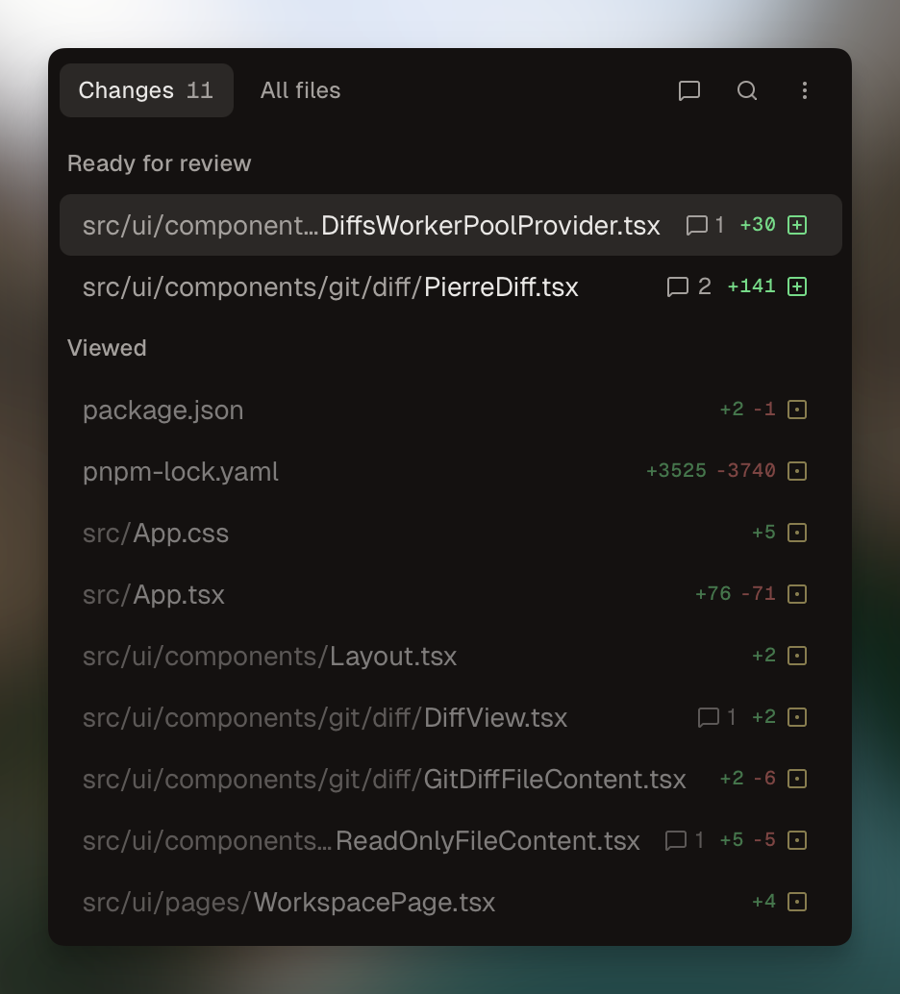Mark DiffsWorkerPoolProvider.tsx as viewed
The height and width of the screenshot is (994, 900).
click(x=797, y=225)
